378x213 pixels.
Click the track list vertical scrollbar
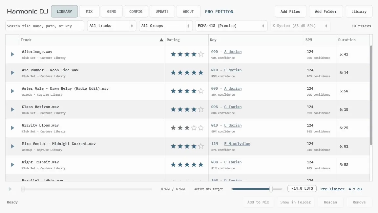click(x=371, y=95)
